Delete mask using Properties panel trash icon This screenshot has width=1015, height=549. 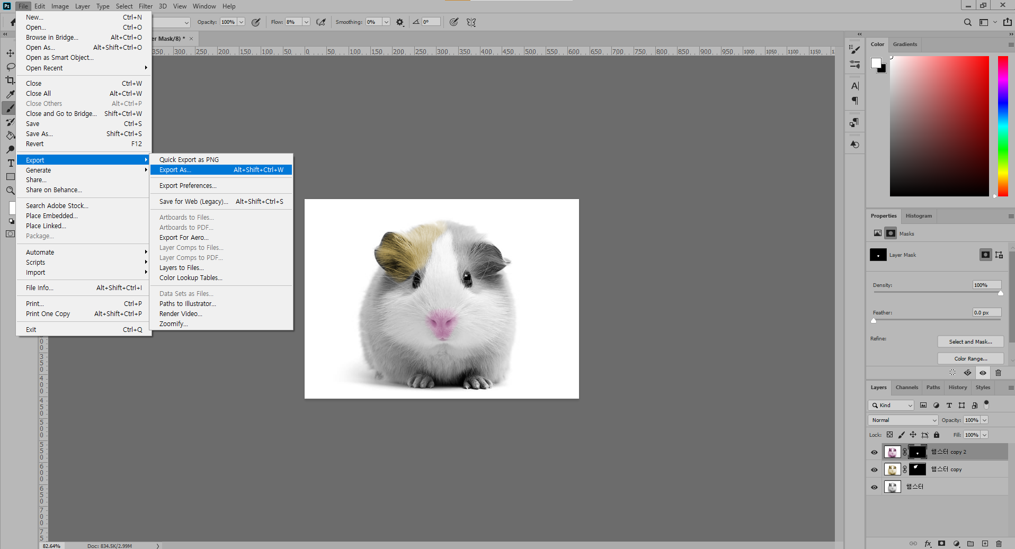click(998, 373)
